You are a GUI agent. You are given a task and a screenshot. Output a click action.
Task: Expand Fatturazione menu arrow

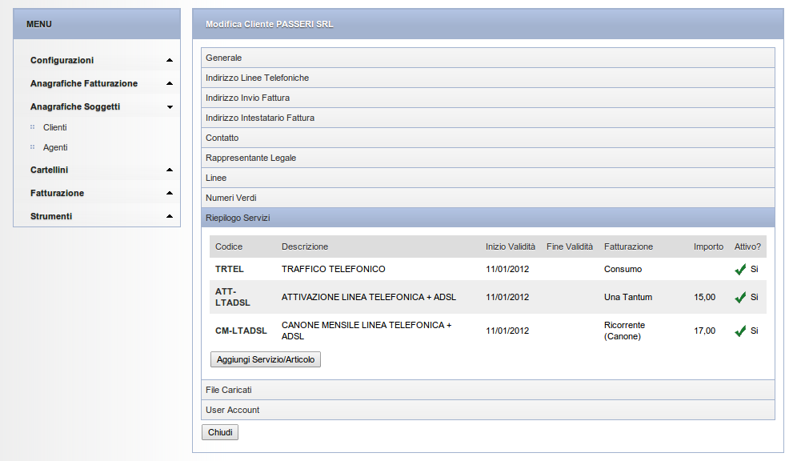point(170,193)
